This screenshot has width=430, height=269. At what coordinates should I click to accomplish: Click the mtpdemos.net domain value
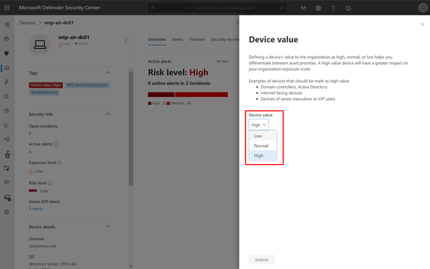pyautogui.click(x=42, y=246)
